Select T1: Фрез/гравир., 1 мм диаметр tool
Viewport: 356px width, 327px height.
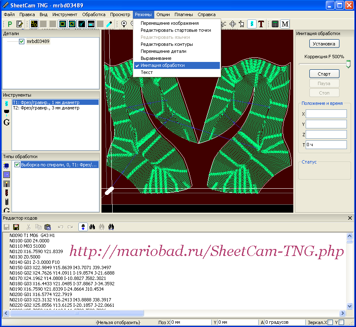tap(55, 102)
